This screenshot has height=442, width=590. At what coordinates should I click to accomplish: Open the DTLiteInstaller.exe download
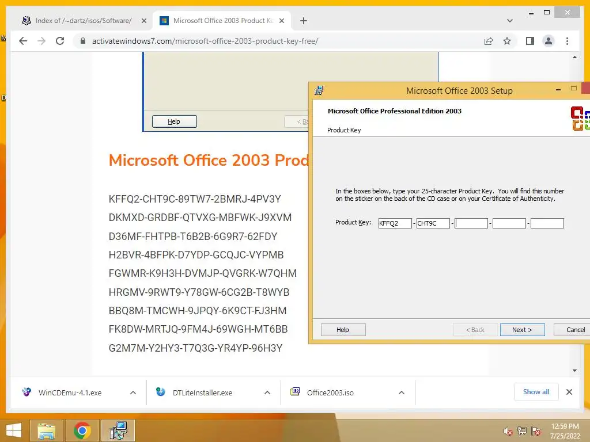click(x=202, y=393)
